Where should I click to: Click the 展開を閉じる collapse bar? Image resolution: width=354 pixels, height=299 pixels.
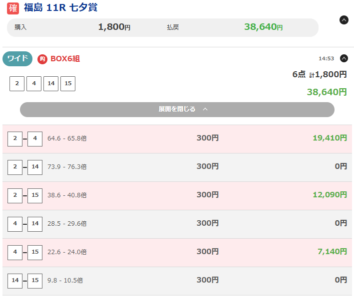(x=177, y=110)
